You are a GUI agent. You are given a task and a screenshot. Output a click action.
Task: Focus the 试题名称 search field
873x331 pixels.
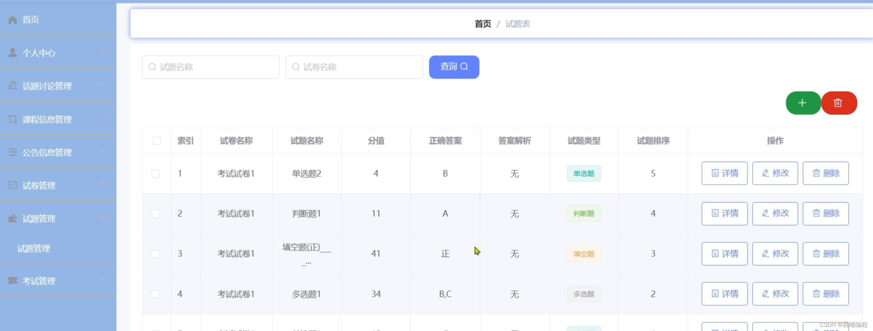(x=211, y=67)
